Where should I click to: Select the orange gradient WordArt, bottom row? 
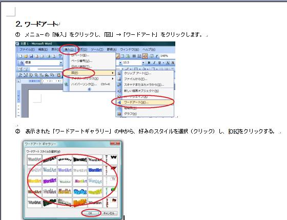[x=80, y=203]
